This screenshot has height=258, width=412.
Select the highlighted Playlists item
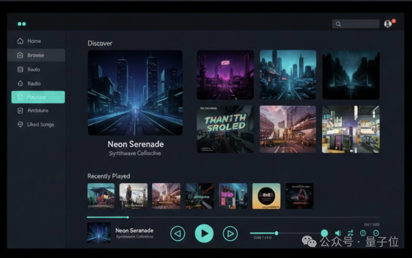tap(38, 97)
